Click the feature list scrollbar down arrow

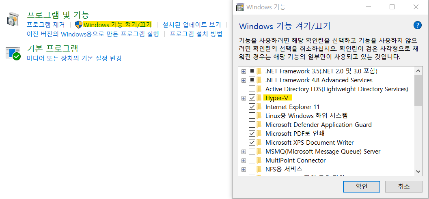coord(418,171)
